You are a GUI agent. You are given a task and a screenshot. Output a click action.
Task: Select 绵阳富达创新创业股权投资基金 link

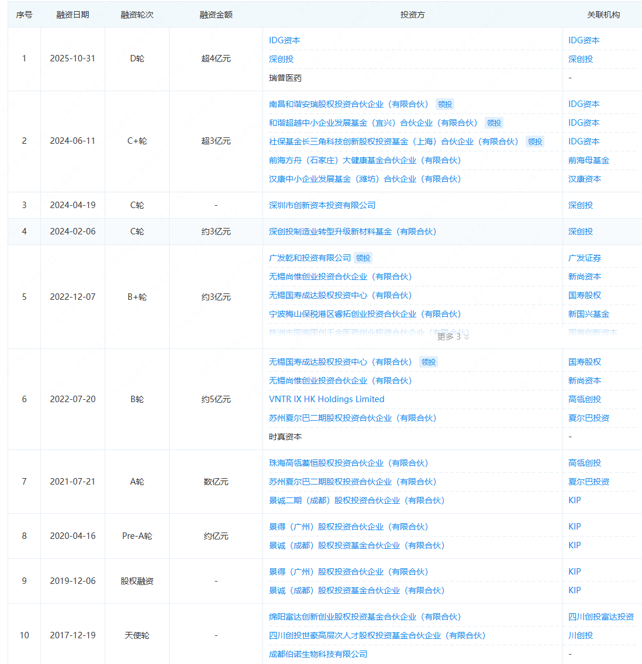(365, 617)
